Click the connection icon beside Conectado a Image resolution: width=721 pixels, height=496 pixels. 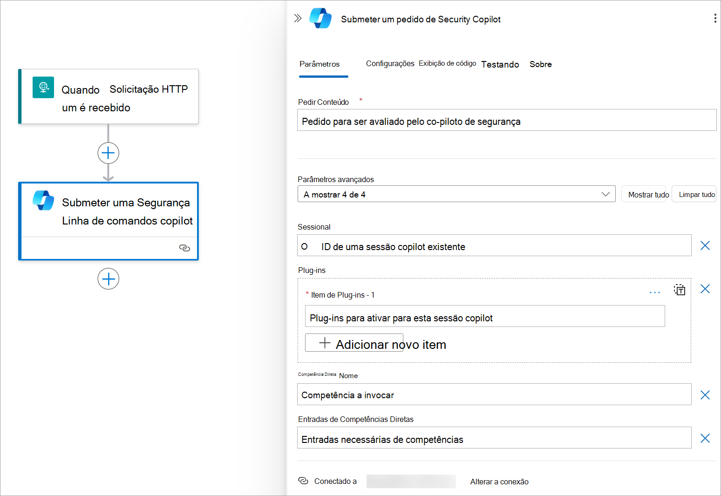pos(303,481)
